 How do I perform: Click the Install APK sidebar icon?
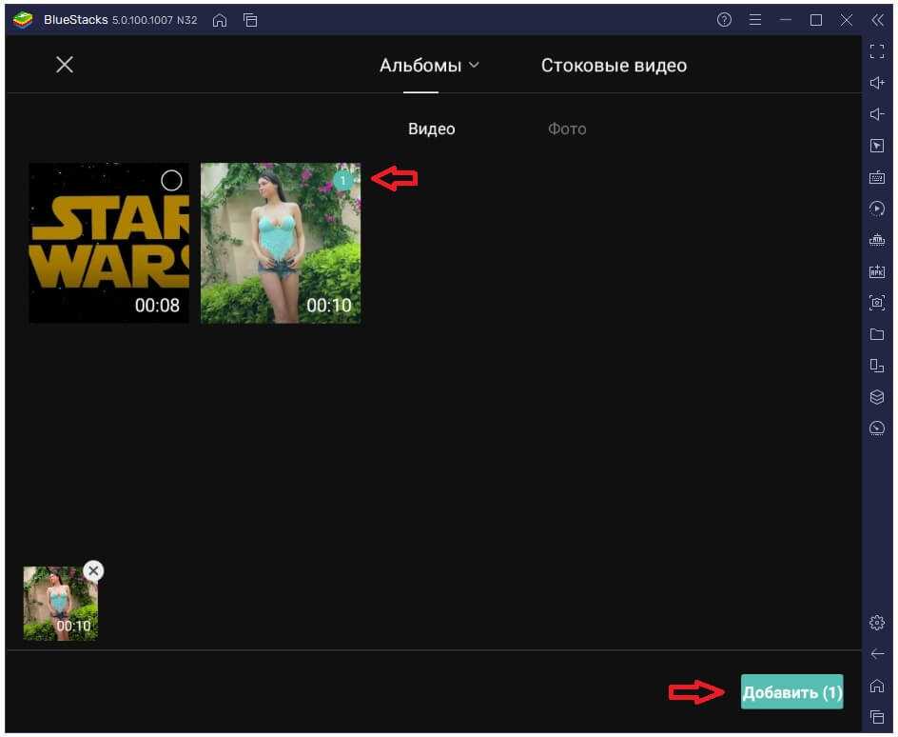[877, 271]
